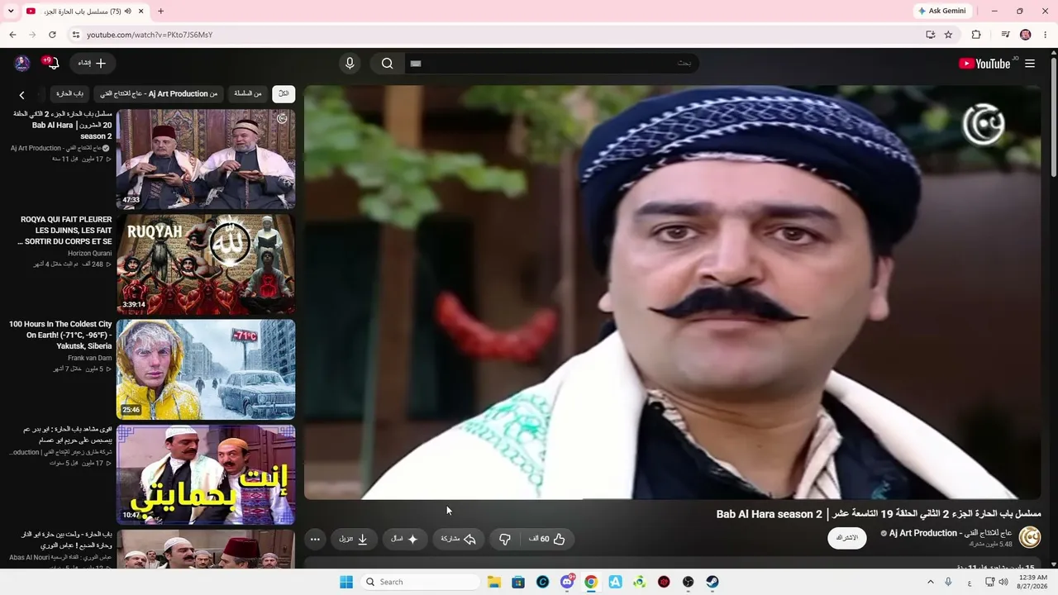This screenshot has height=595, width=1058.
Task: Open the tab search dropdown arrow
Action: click(x=11, y=12)
